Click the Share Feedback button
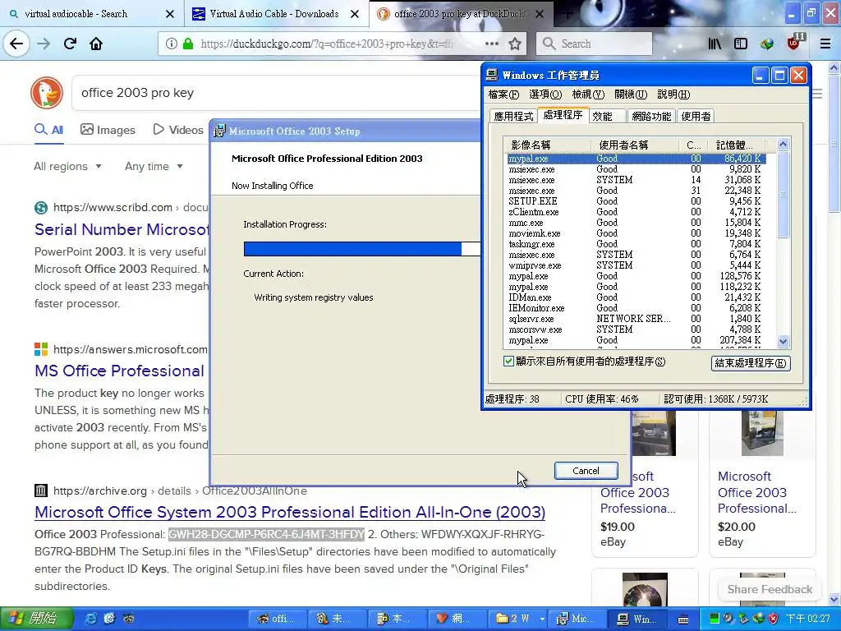The image size is (841, 631). [x=770, y=589]
